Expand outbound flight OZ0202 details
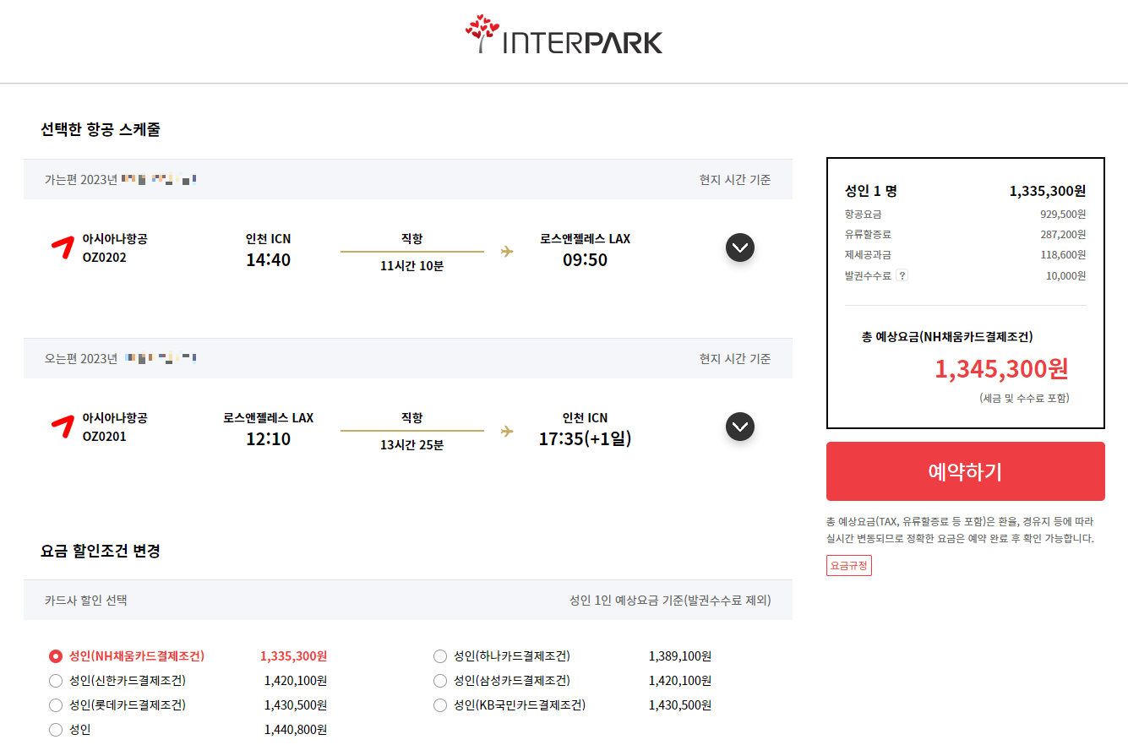The image size is (1128, 756). pos(740,247)
